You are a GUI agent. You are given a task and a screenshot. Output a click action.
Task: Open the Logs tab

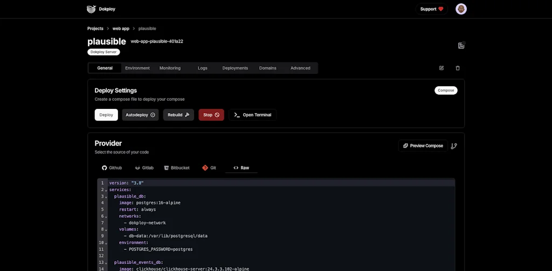(x=203, y=68)
